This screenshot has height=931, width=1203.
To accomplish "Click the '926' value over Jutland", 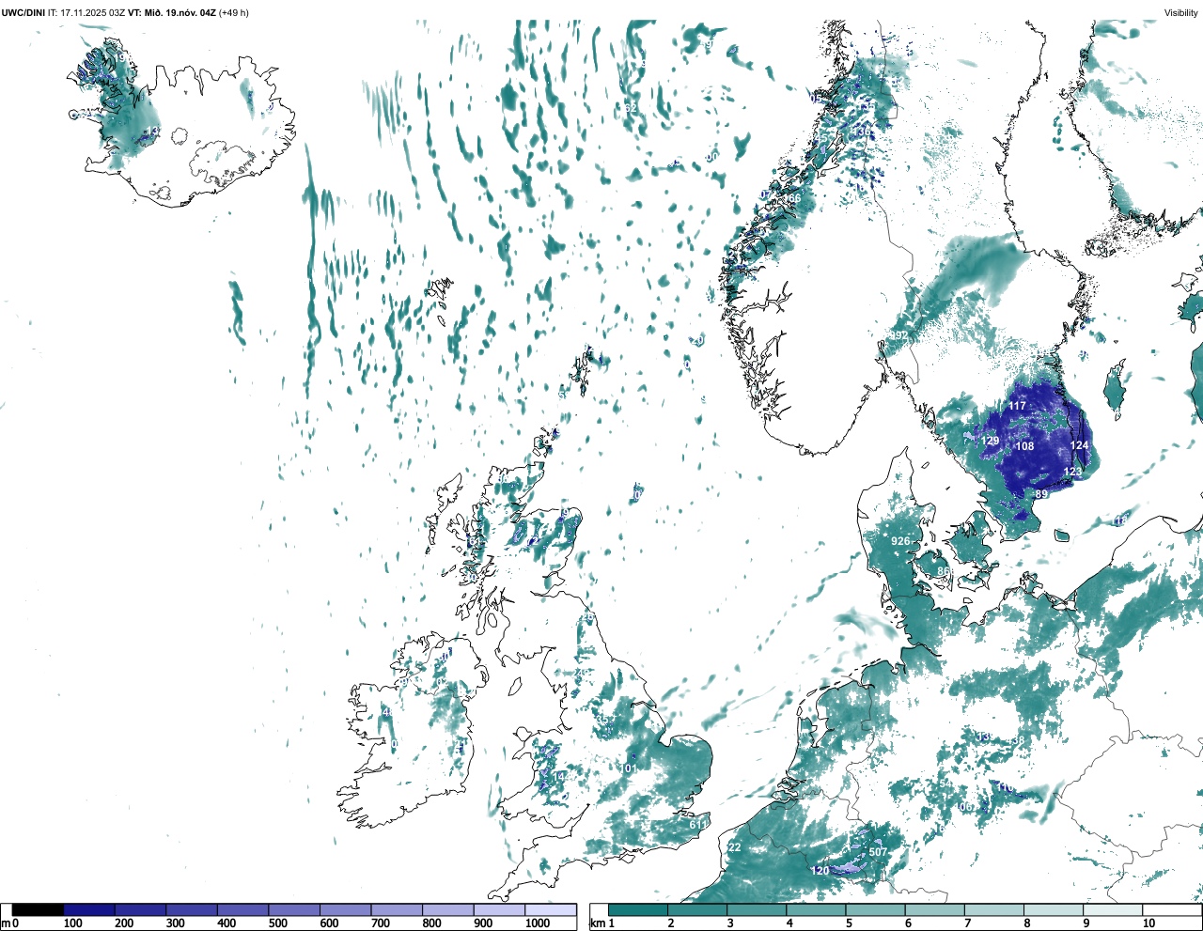I will 900,541.
